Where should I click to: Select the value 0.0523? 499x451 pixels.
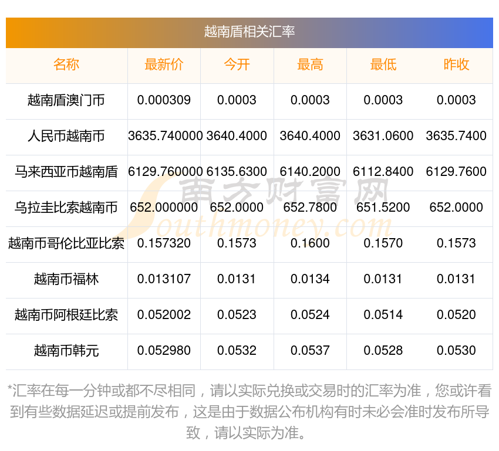(237, 315)
